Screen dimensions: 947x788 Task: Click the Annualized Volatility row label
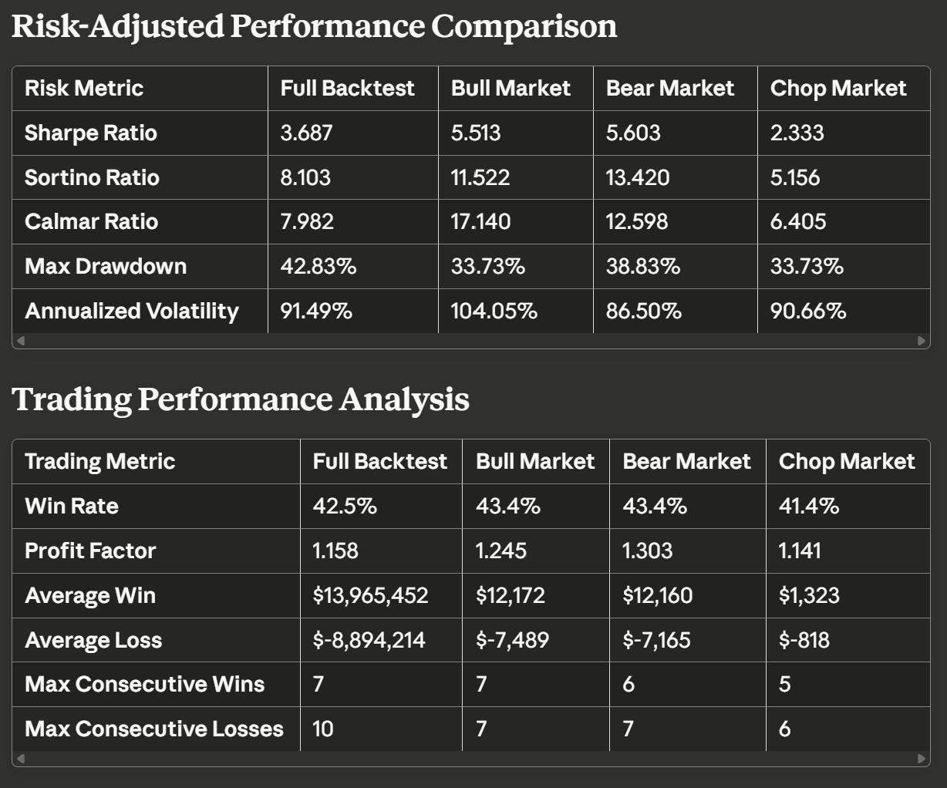point(132,311)
